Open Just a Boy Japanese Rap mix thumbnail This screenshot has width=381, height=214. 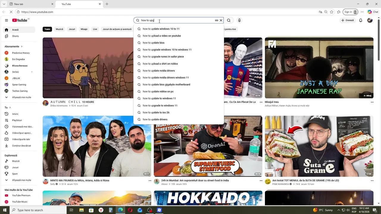319,68
